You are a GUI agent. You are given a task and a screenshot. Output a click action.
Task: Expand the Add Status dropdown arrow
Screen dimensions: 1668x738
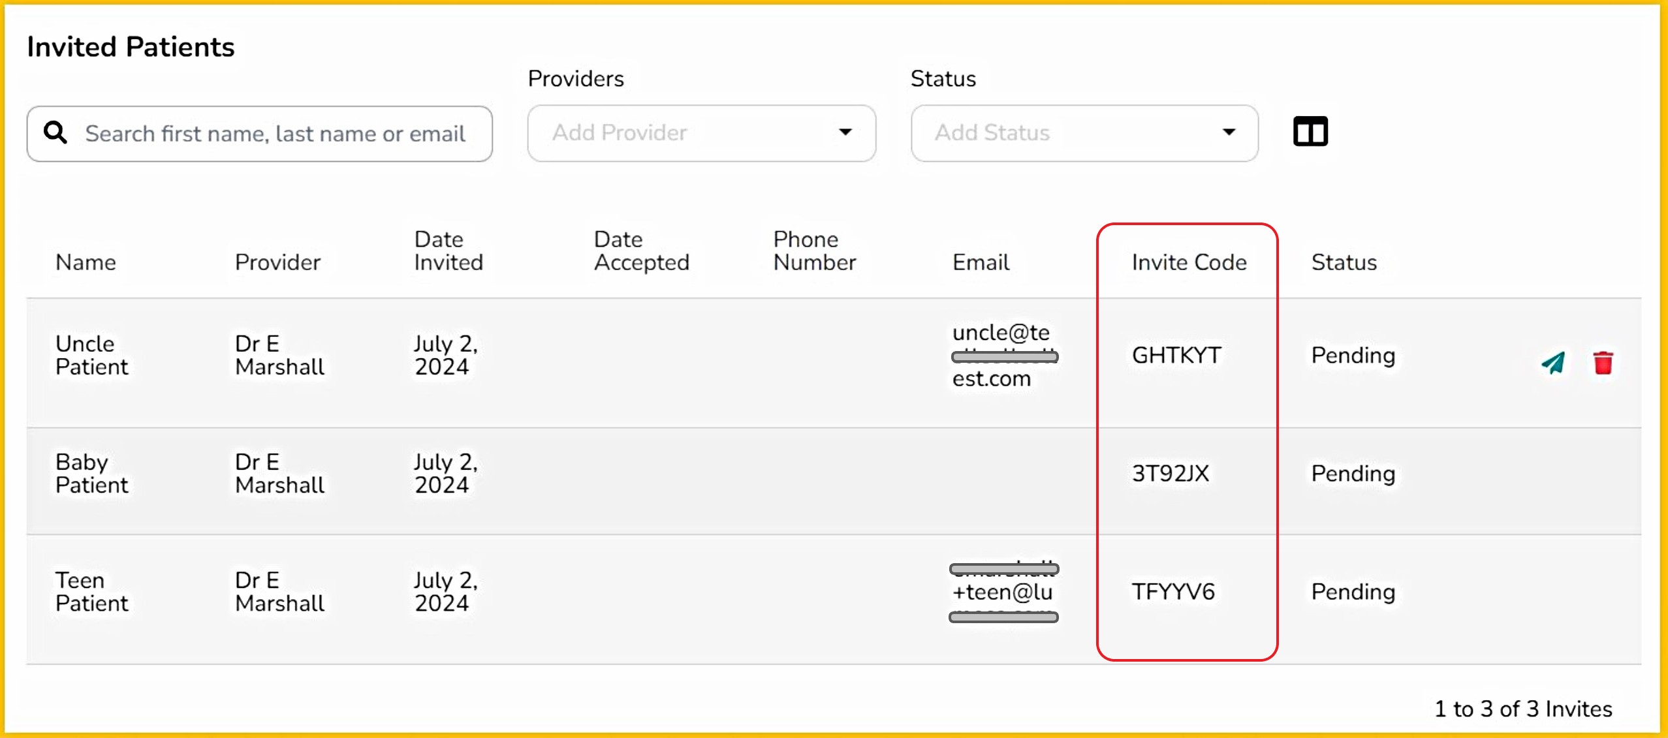(x=1229, y=132)
